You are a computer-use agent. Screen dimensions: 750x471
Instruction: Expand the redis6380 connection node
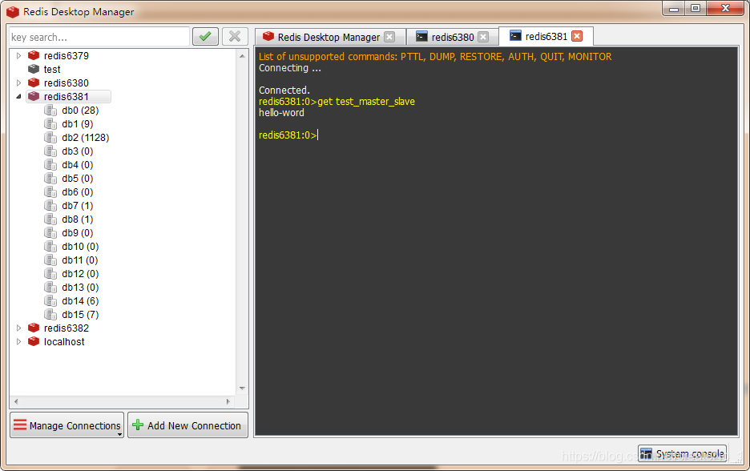[18, 83]
